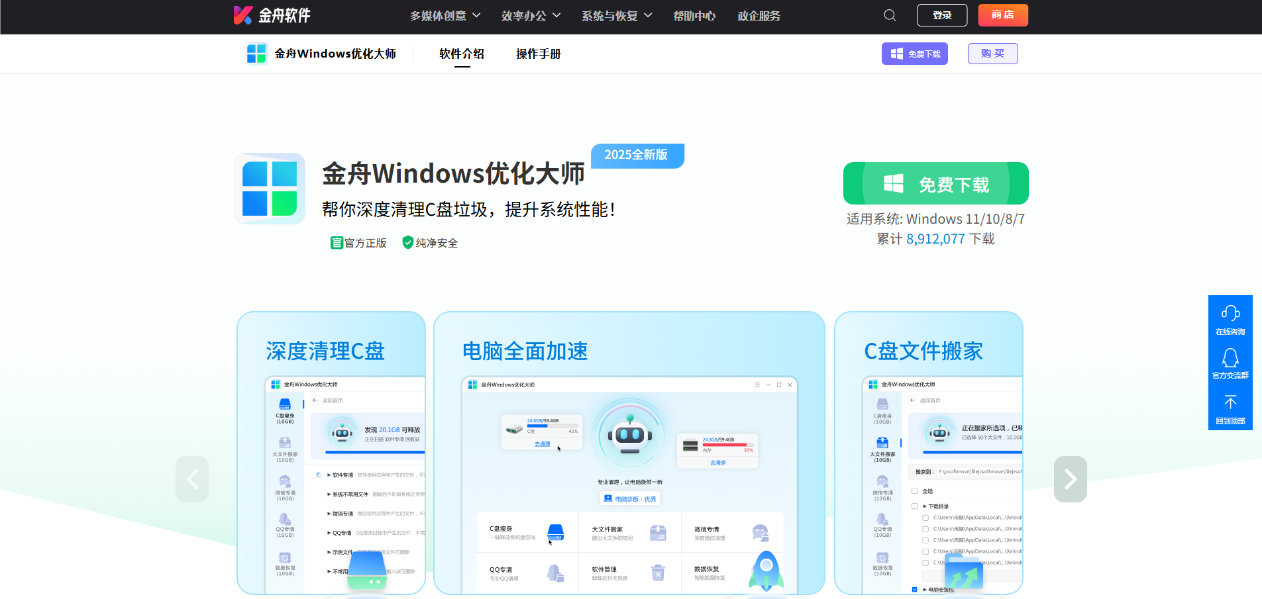Click 金舟Windows优化大师 product name in subnav

click(x=335, y=54)
